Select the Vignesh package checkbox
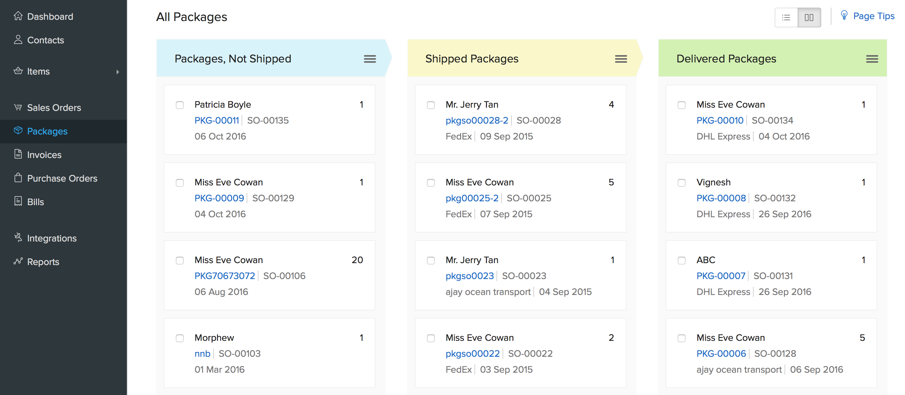 [x=681, y=183]
